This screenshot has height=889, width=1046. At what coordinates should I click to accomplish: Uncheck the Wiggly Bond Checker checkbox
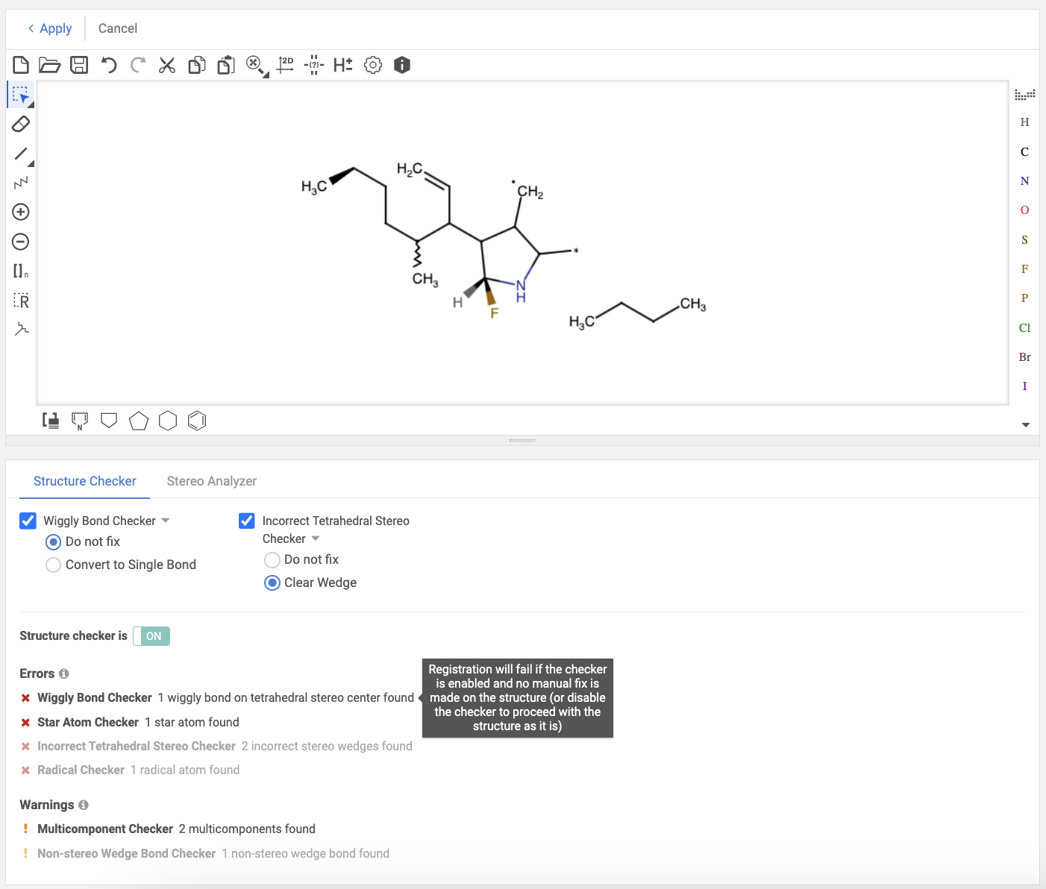point(28,521)
